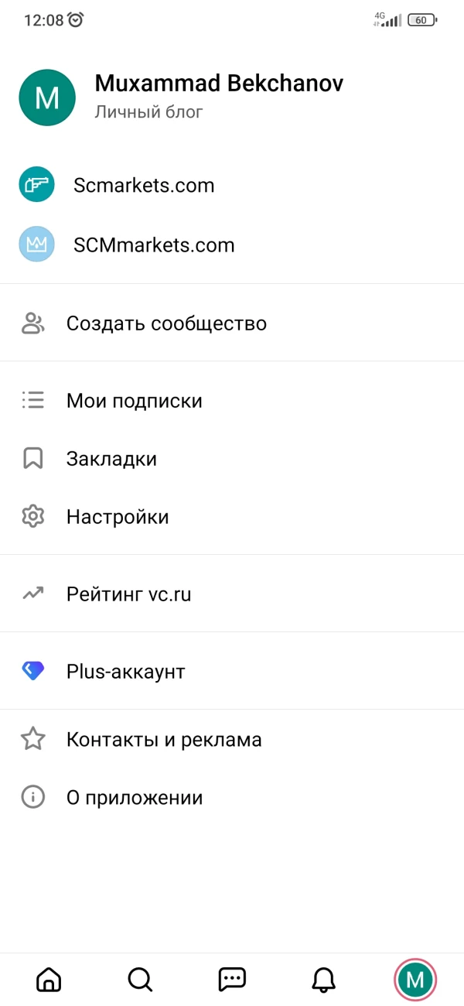The height and width of the screenshot is (1006, 464).
Task: Tap the Создать сообщество people icon
Action: 32,323
